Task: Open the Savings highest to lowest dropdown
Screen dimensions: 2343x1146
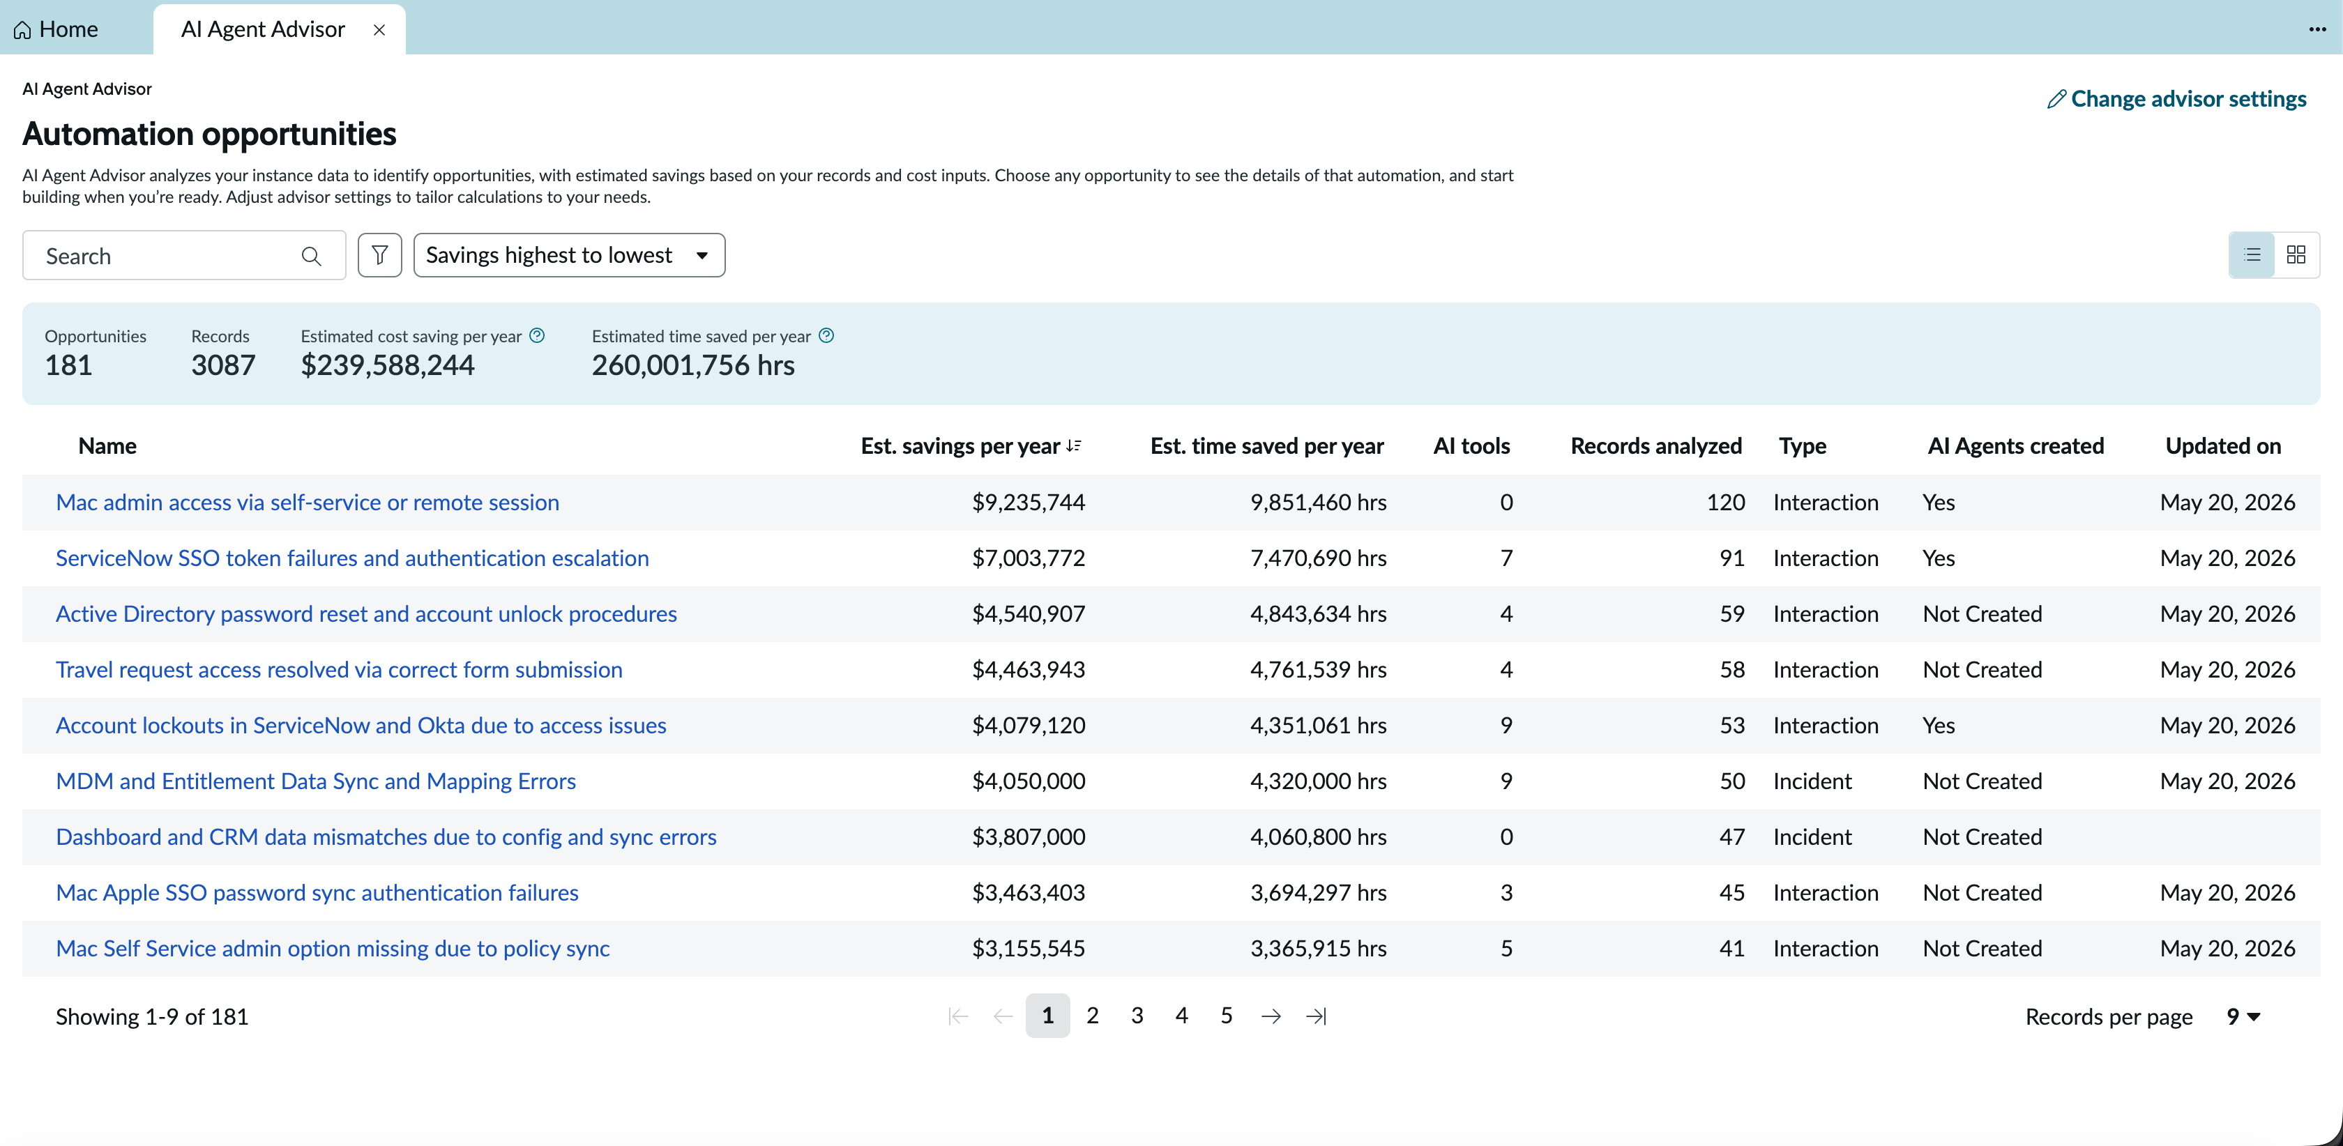Action: [x=570, y=256]
